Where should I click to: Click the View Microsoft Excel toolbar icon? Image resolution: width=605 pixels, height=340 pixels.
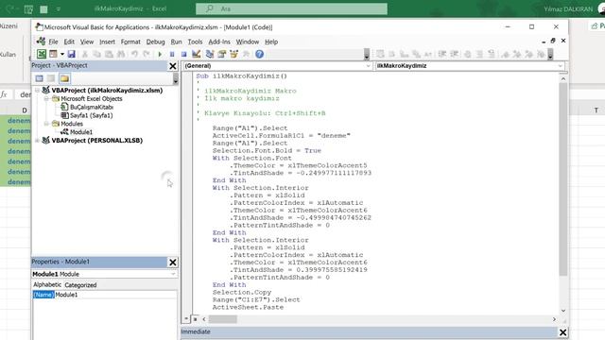pyautogui.click(x=42, y=55)
